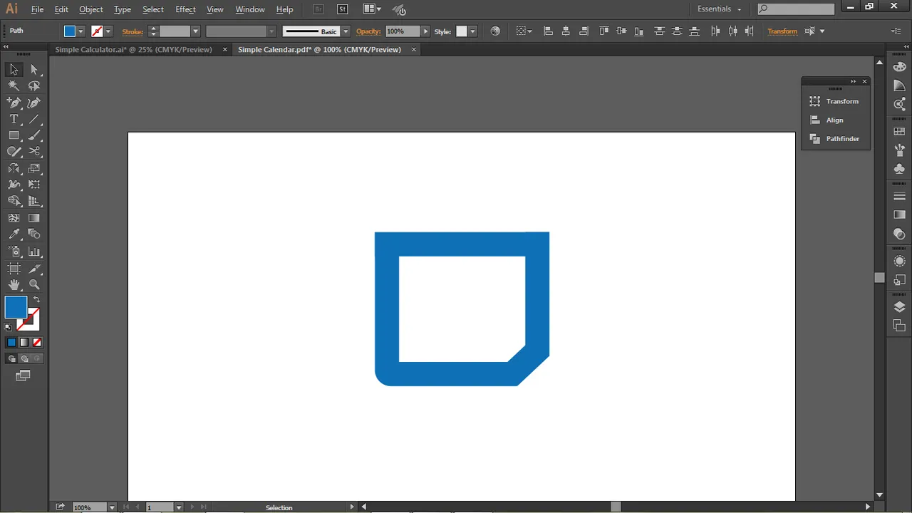Open the Object menu
Image resolution: width=912 pixels, height=513 pixels.
click(90, 9)
